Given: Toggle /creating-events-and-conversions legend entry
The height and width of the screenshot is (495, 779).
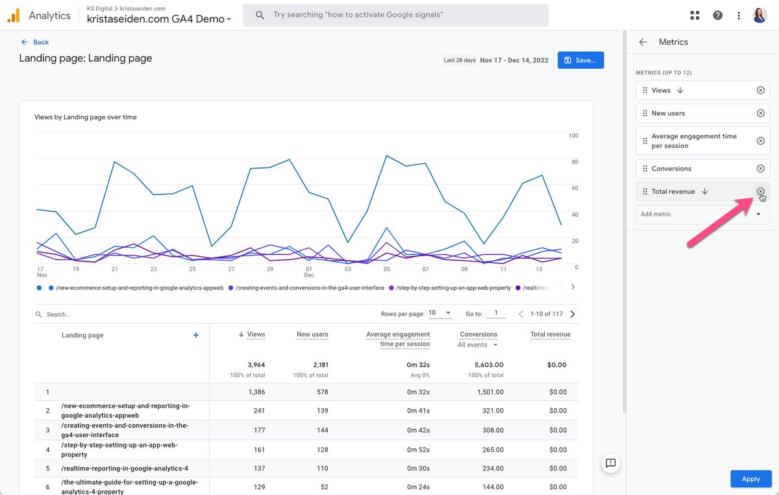Looking at the screenshot, I should [x=306, y=287].
